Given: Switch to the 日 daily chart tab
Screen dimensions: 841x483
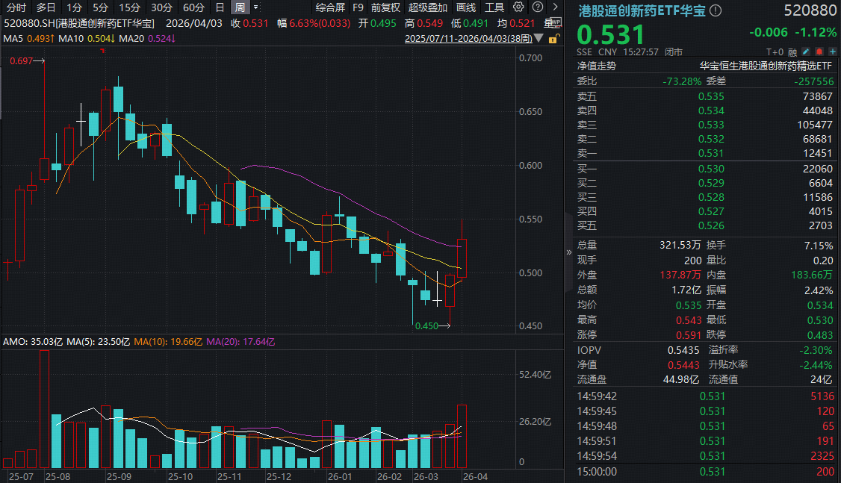Looking at the screenshot, I should point(219,7).
